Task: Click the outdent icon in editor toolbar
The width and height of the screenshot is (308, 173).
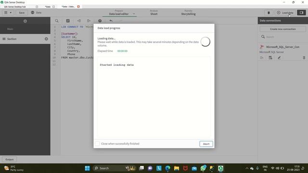Action: tap(89, 21)
